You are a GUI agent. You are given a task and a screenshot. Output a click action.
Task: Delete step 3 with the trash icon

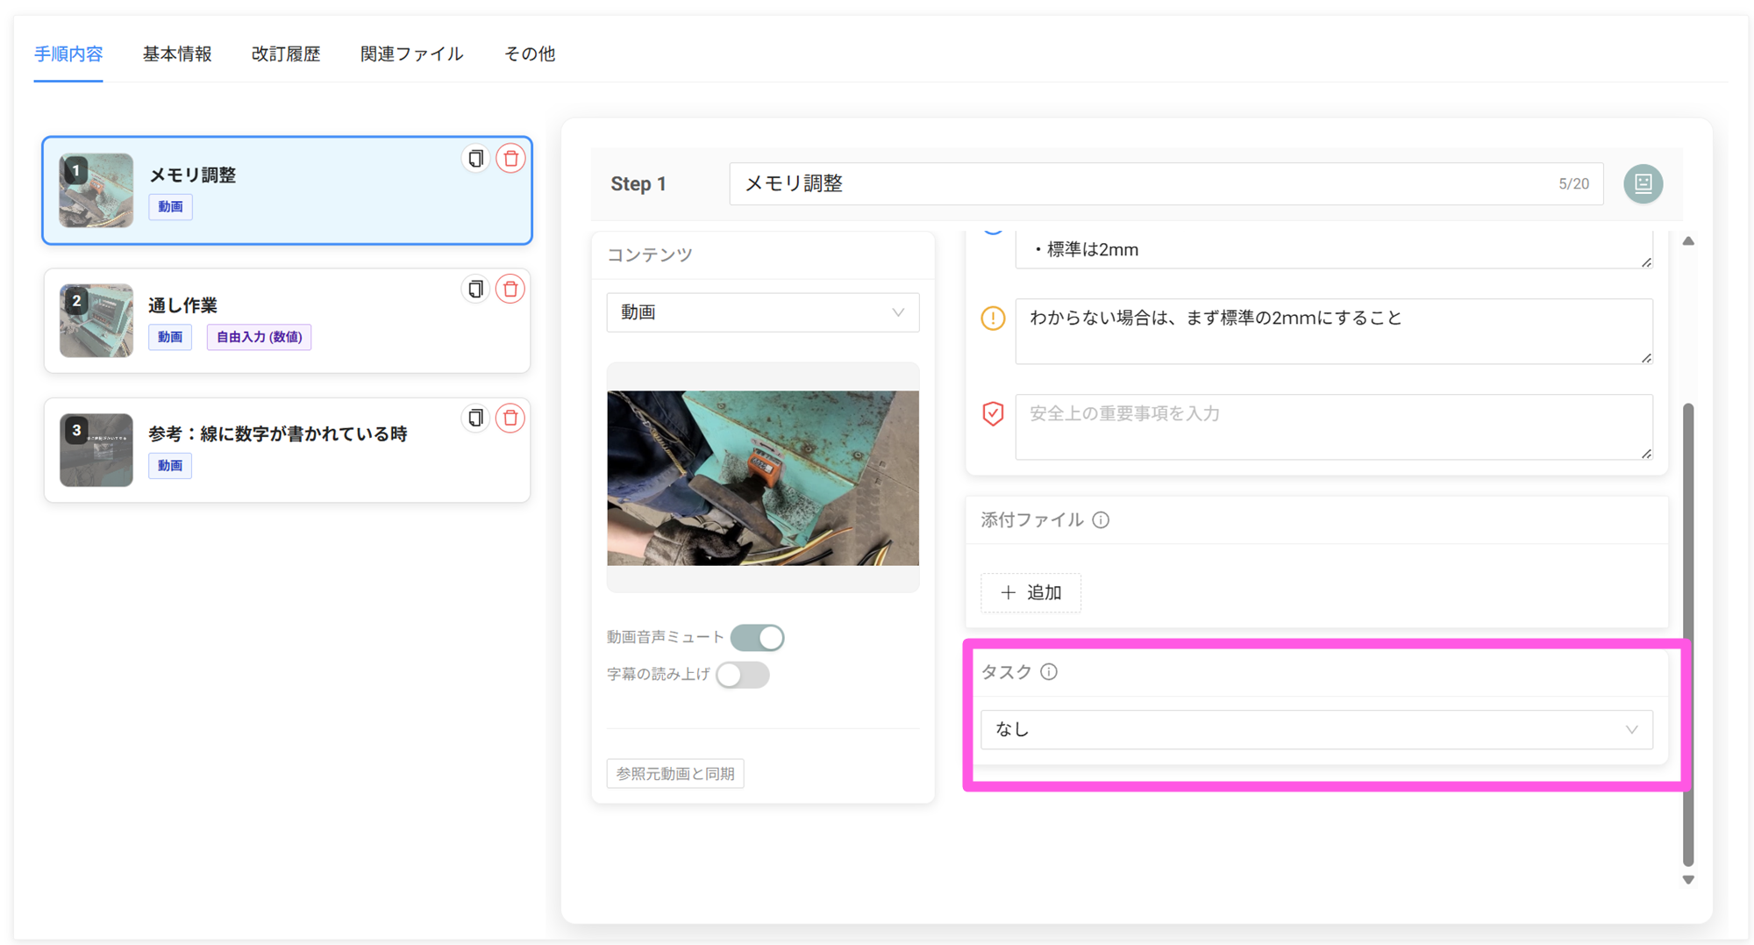coord(510,418)
